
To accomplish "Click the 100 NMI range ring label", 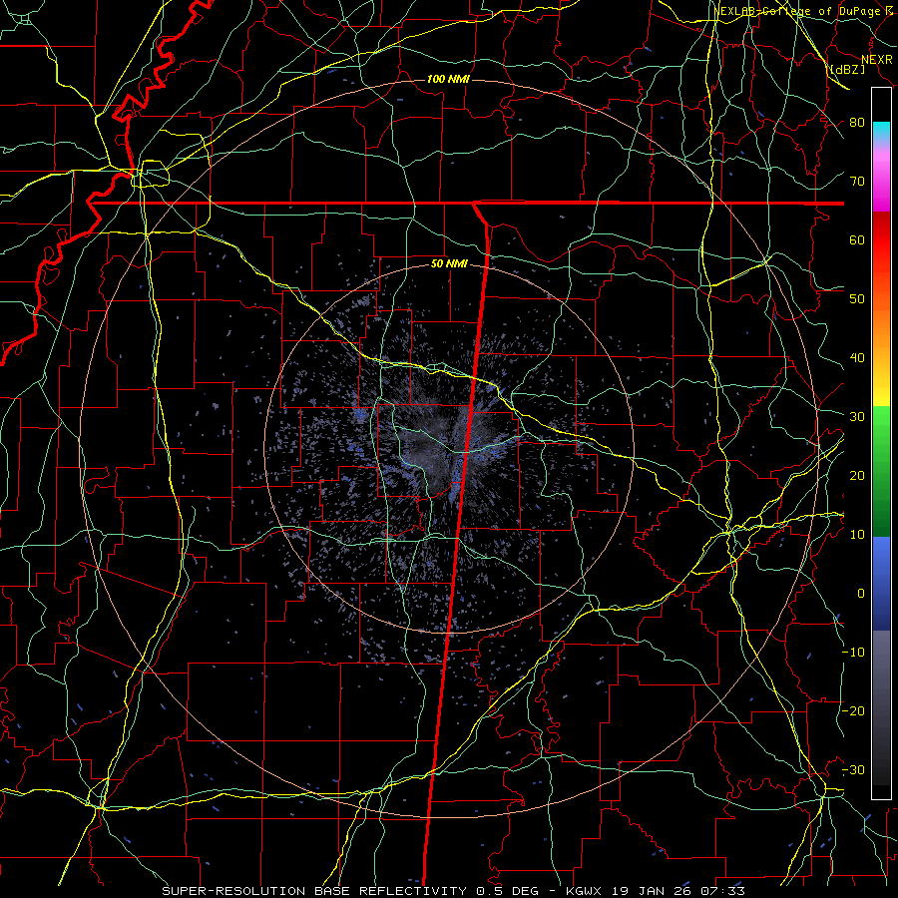I will 448,79.
